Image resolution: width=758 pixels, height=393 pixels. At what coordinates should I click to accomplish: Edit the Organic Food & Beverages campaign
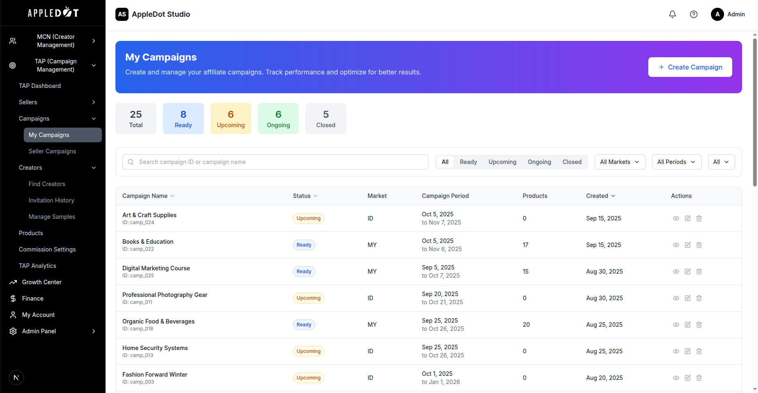[688, 325]
